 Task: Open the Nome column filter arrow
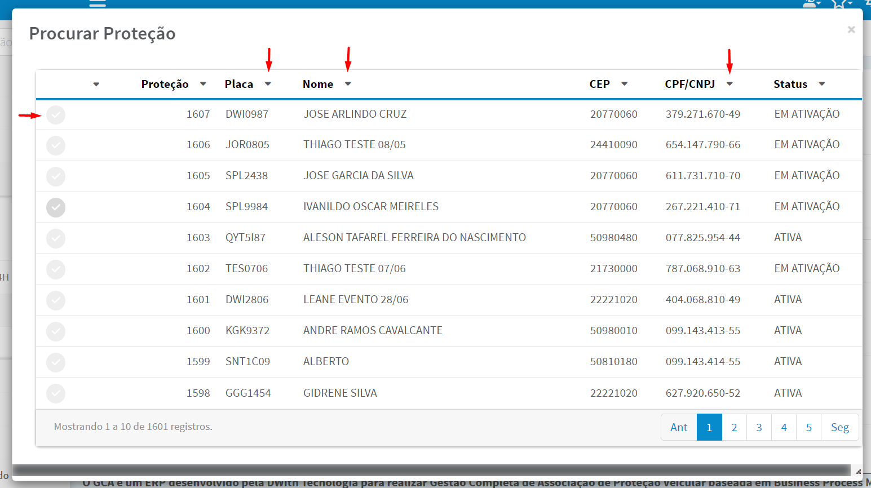[x=348, y=84]
